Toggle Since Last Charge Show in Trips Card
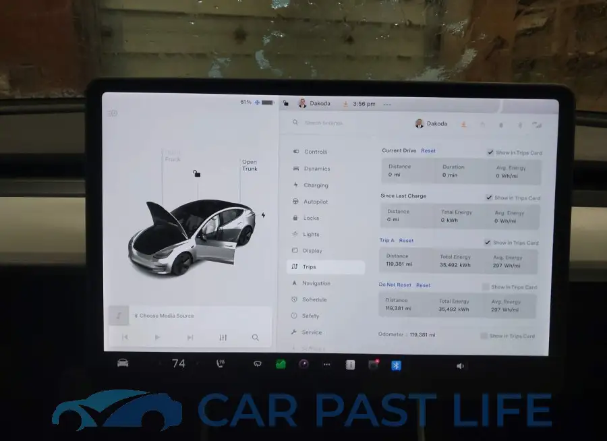 tap(489, 198)
